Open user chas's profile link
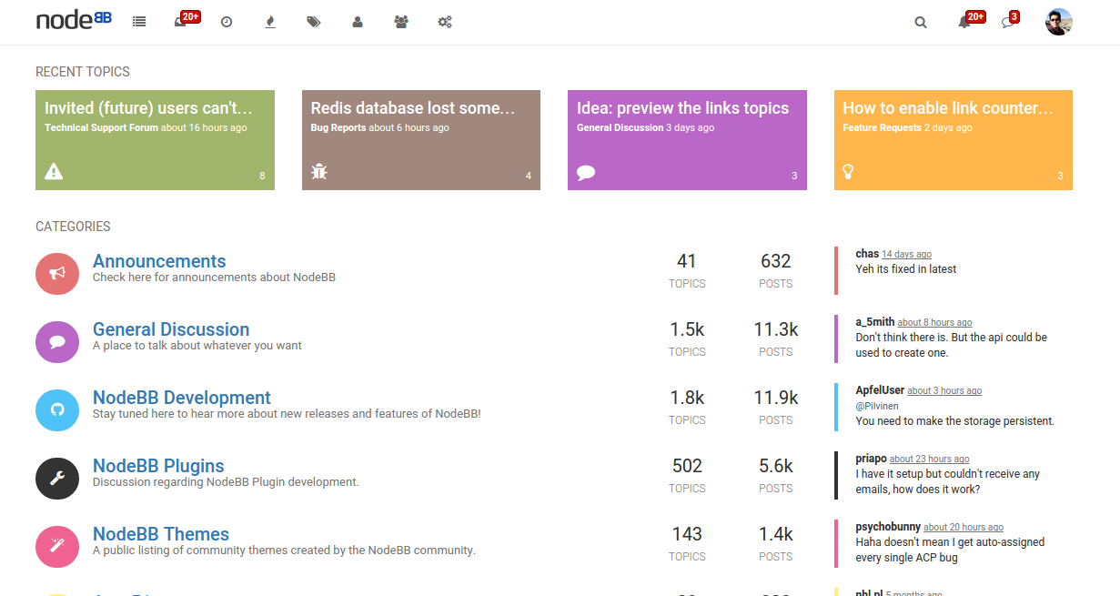 point(867,254)
